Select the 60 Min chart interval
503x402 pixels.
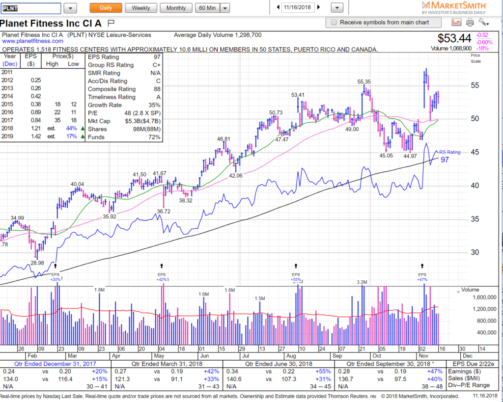(x=208, y=8)
